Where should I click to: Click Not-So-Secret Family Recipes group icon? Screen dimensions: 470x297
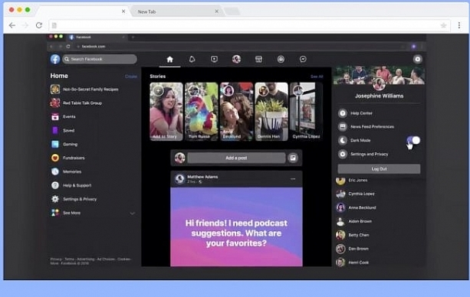click(55, 90)
